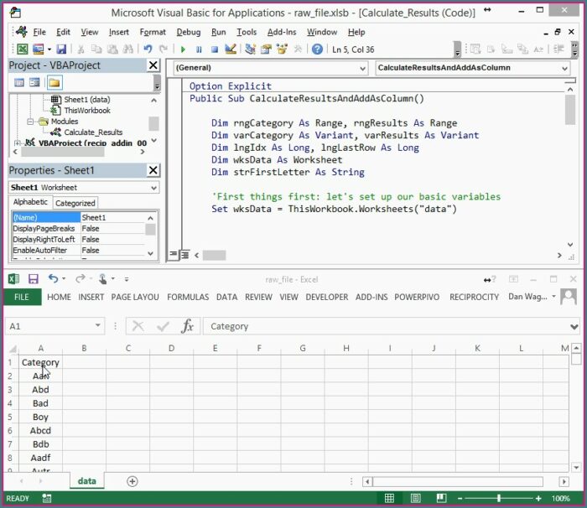The height and width of the screenshot is (508, 587).
Task: Select Calculate_Results module in tree
Action: 93,132
